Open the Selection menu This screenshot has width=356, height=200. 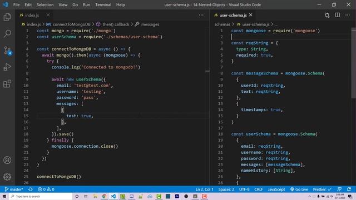click(45, 4)
